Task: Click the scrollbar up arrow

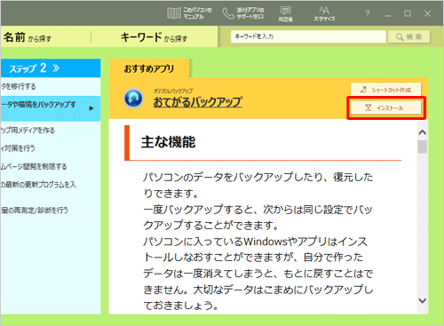Action: tap(423, 132)
